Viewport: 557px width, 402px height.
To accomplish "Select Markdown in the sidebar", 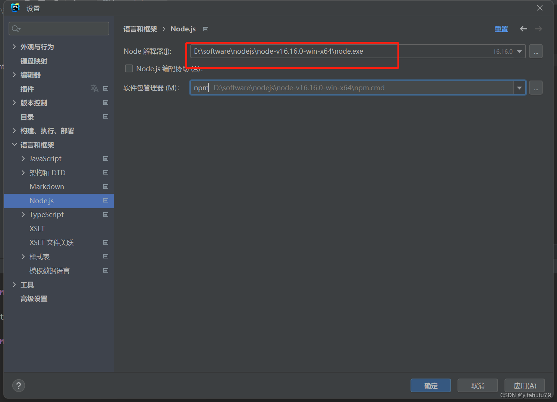I will tap(47, 186).
